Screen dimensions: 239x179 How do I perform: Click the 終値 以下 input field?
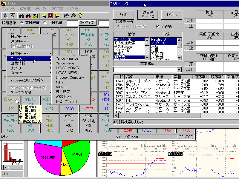click(210, 21)
